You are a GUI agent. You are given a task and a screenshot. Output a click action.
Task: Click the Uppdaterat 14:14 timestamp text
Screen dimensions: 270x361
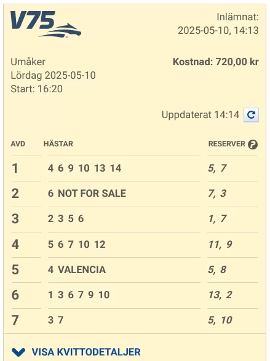click(x=201, y=114)
